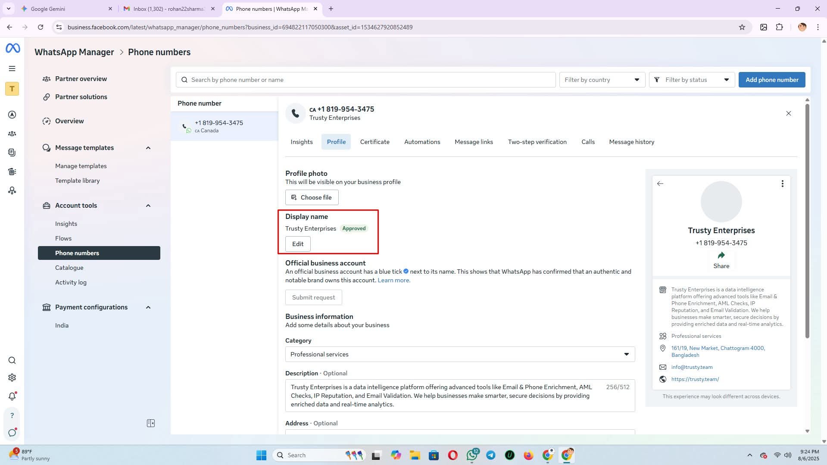
Task: Open the yellow T business account icon
Action: (12, 89)
